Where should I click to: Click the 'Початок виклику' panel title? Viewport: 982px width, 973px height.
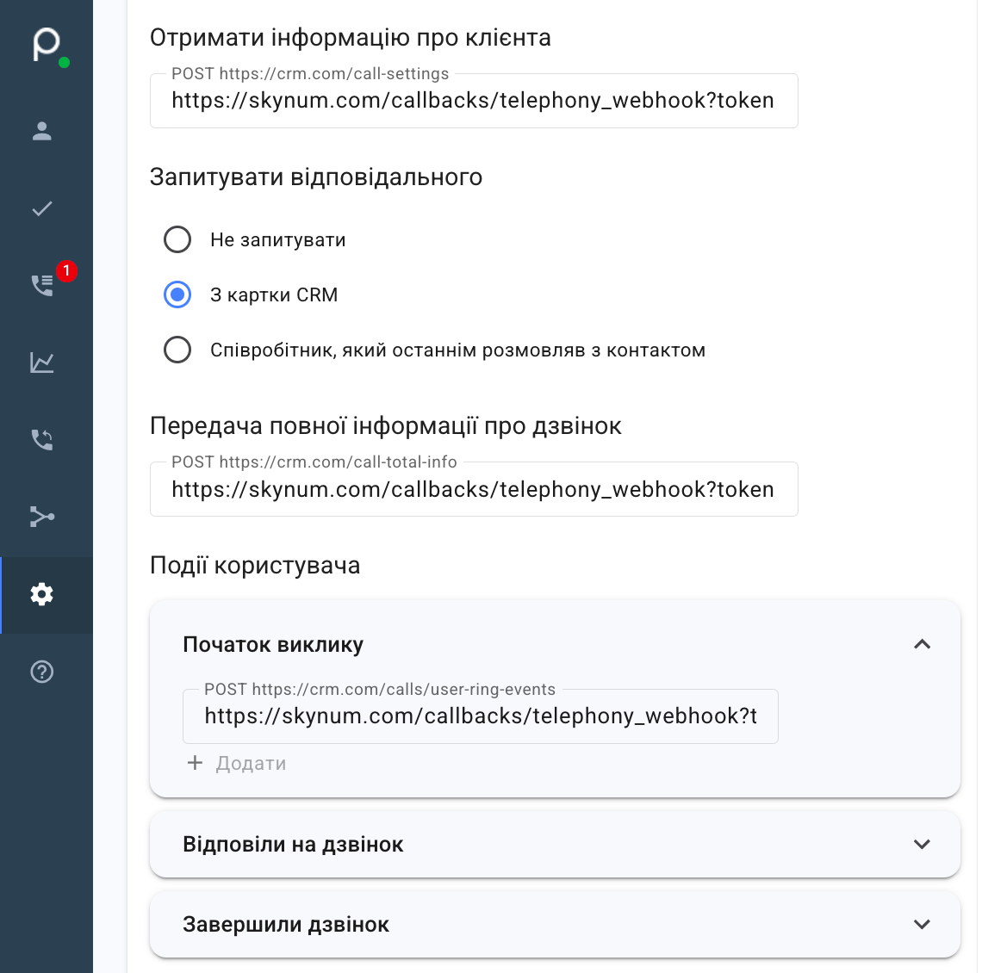coord(273,644)
